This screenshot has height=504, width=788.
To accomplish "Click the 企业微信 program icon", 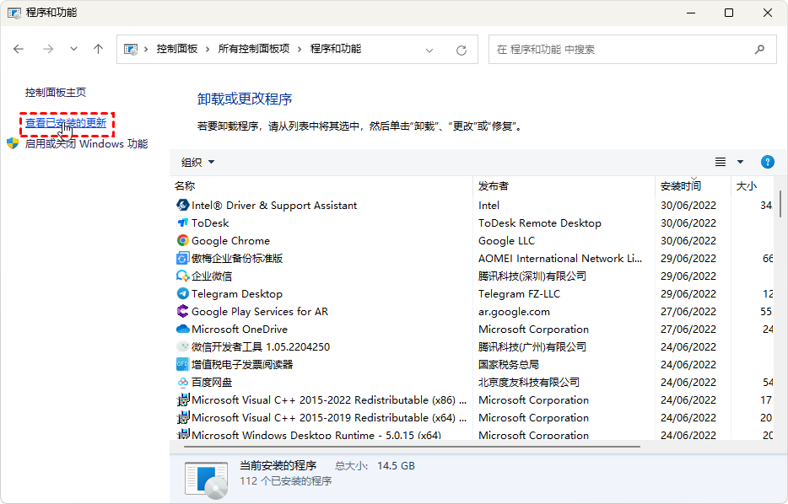I will pyautogui.click(x=183, y=276).
